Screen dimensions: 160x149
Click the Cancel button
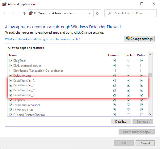[145, 143]
